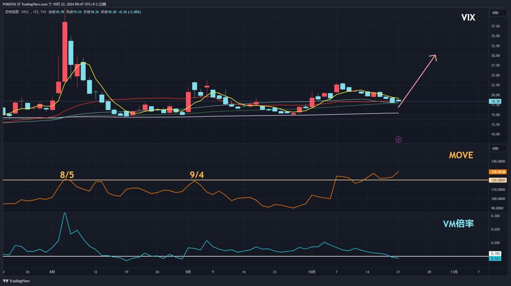Click the 21 date label on time axis

[398, 272]
